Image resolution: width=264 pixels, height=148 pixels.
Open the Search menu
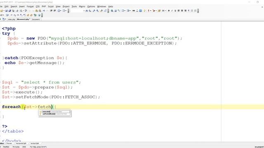[x=14, y=7]
